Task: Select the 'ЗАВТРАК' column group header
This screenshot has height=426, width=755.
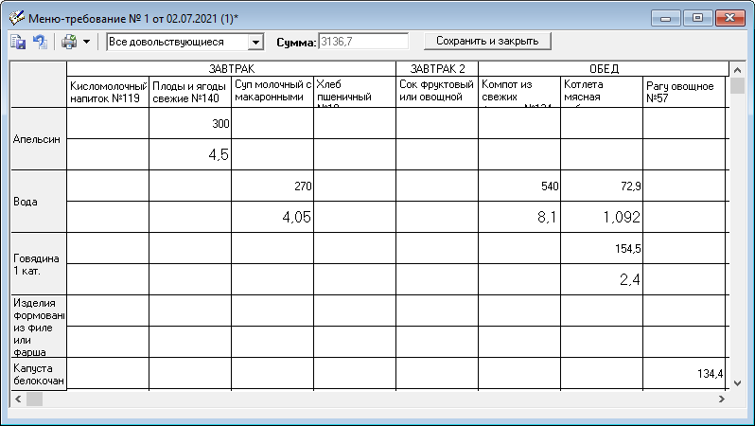Action: point(231,69)
